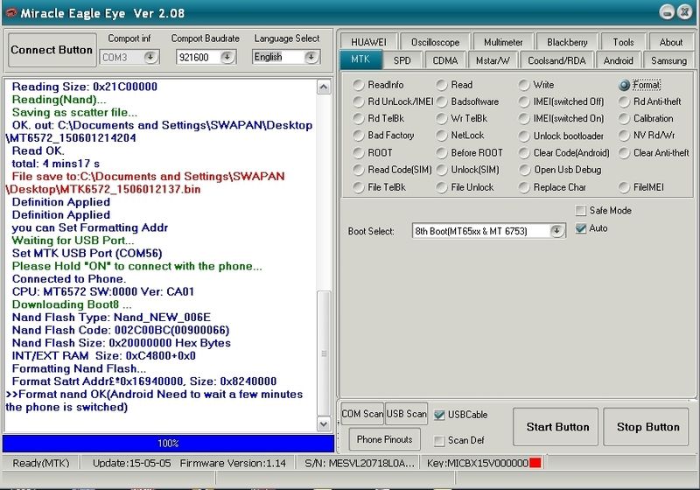The height and width of the screenshot is (490, 700).
Task: Uncheck the Auto checkbox
Action: point(580,228)
